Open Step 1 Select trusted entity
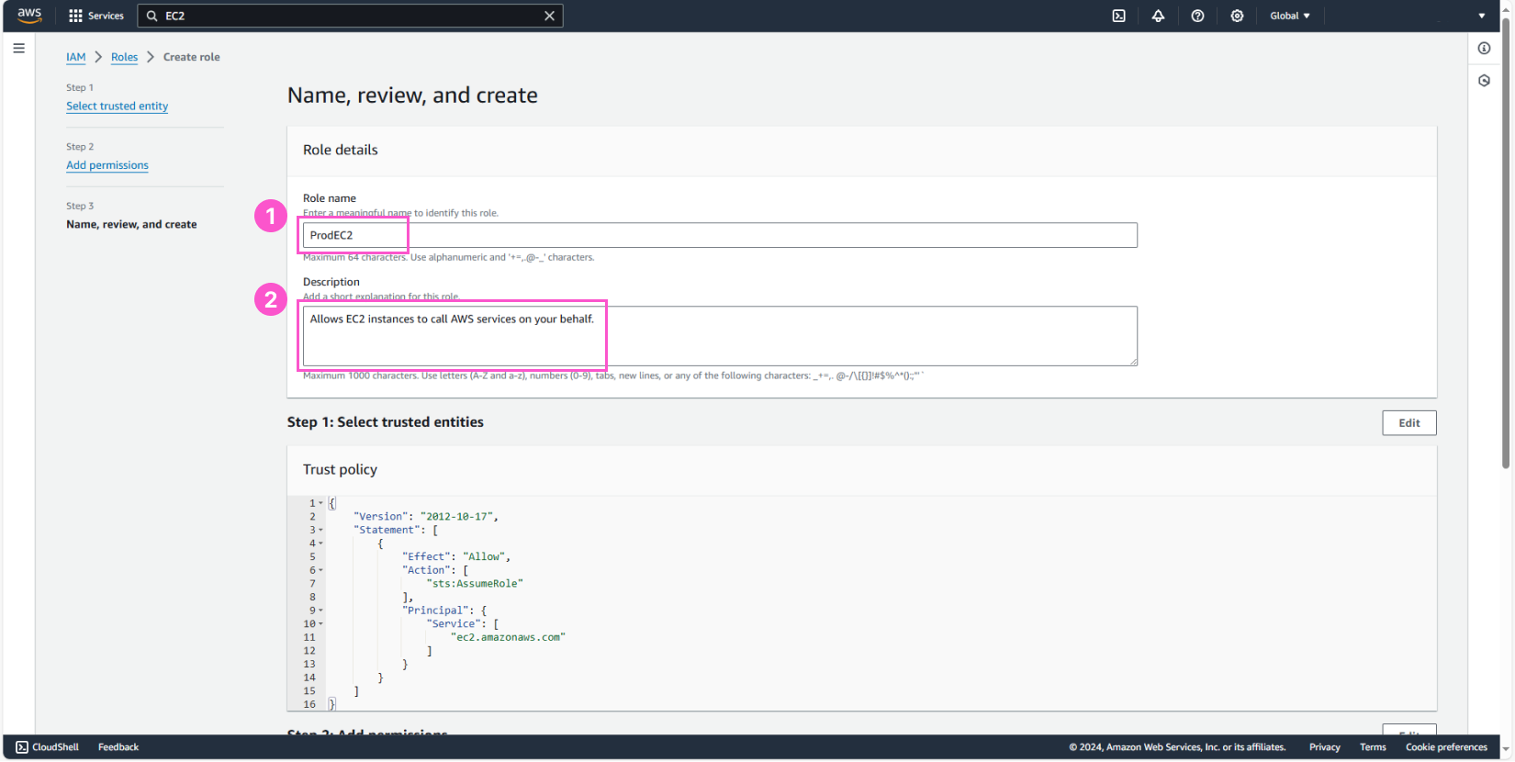This screenshot has width=1515, height=762. pos(117,106)
